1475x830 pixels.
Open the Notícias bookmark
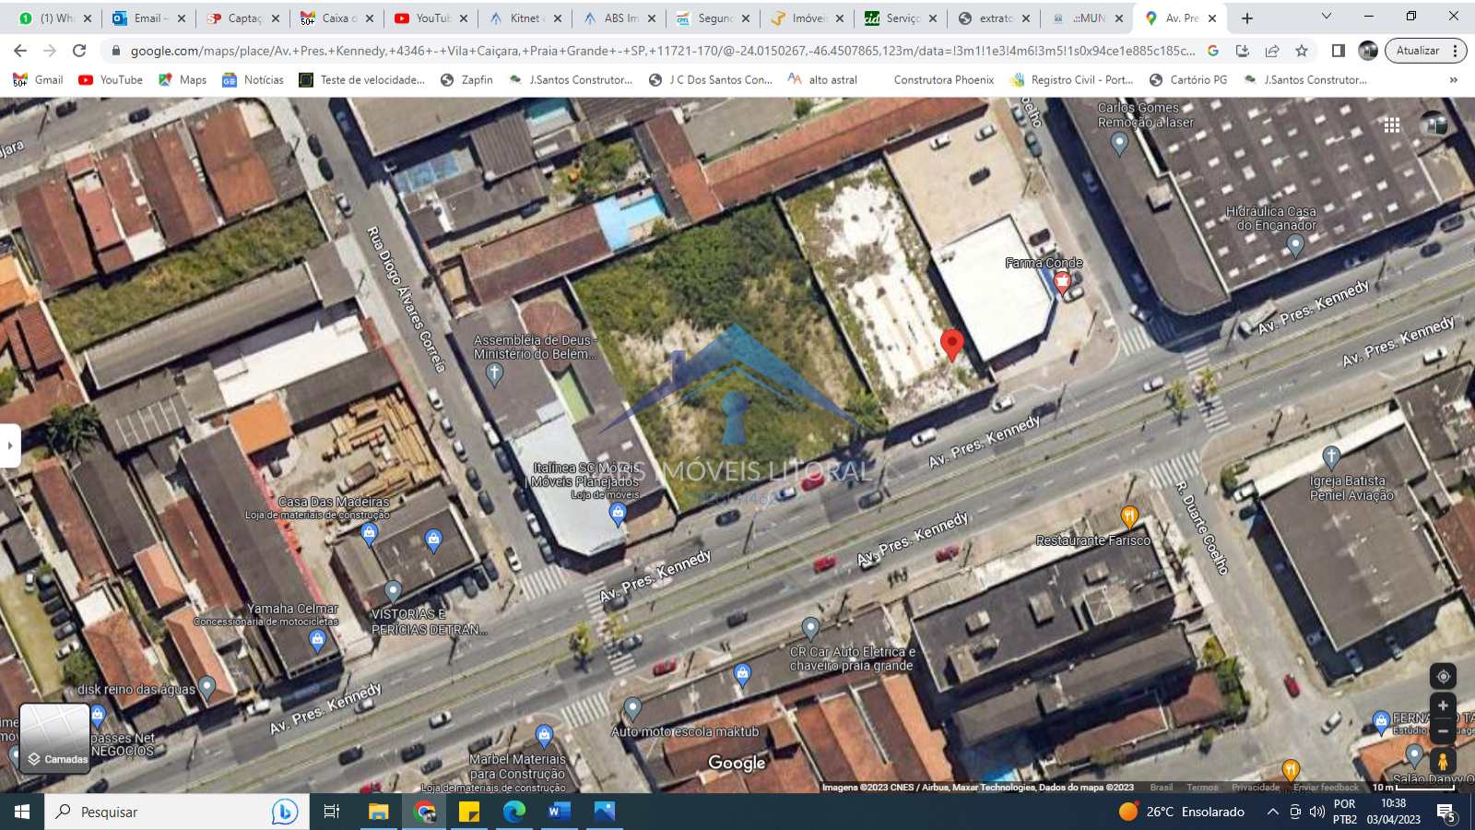[x=253, y=80]
